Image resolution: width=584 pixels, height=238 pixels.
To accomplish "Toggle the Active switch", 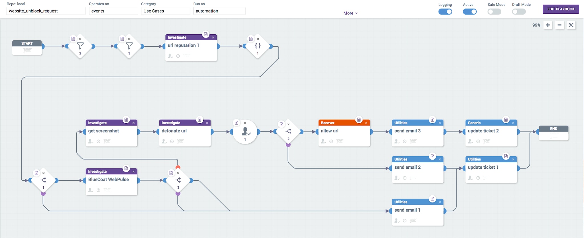I will (470, 12).
